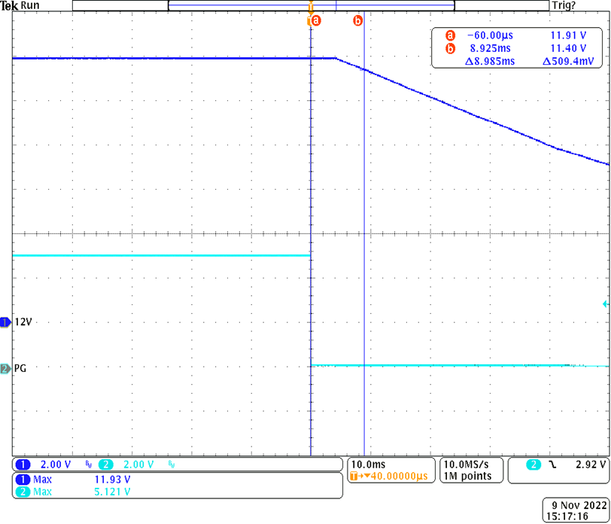Click the Tek logo in top corner

[9, 6]
